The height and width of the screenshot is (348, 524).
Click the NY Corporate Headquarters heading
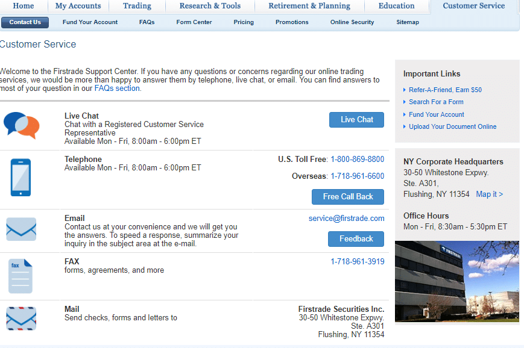(x=453, y=161)
